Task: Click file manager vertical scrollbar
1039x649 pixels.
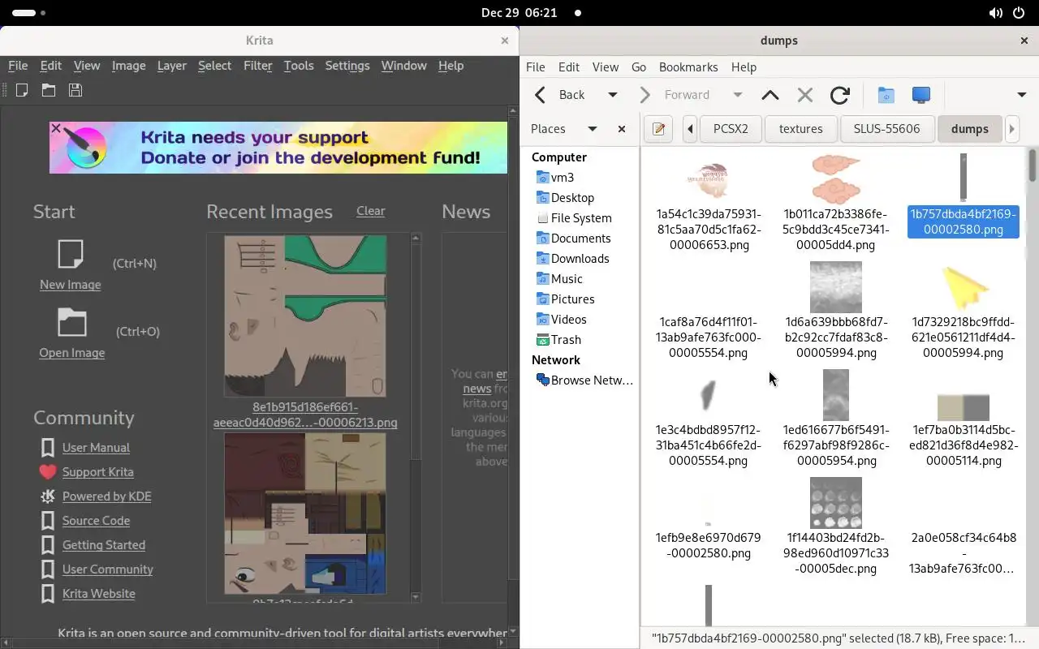Action: (1032, 165)
